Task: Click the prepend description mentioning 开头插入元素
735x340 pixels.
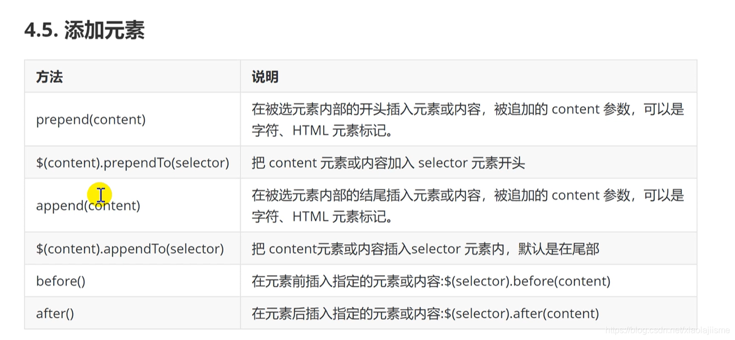Action: tap(468, 120)
